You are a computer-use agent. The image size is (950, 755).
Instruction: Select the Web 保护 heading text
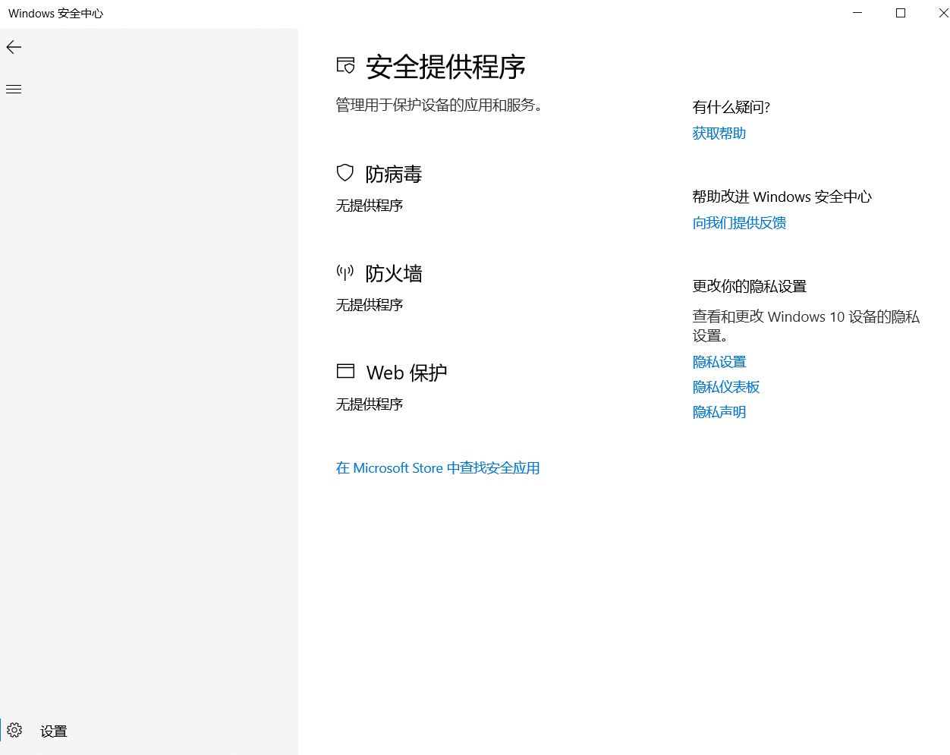pyautogui.click(x=407, y=373)
